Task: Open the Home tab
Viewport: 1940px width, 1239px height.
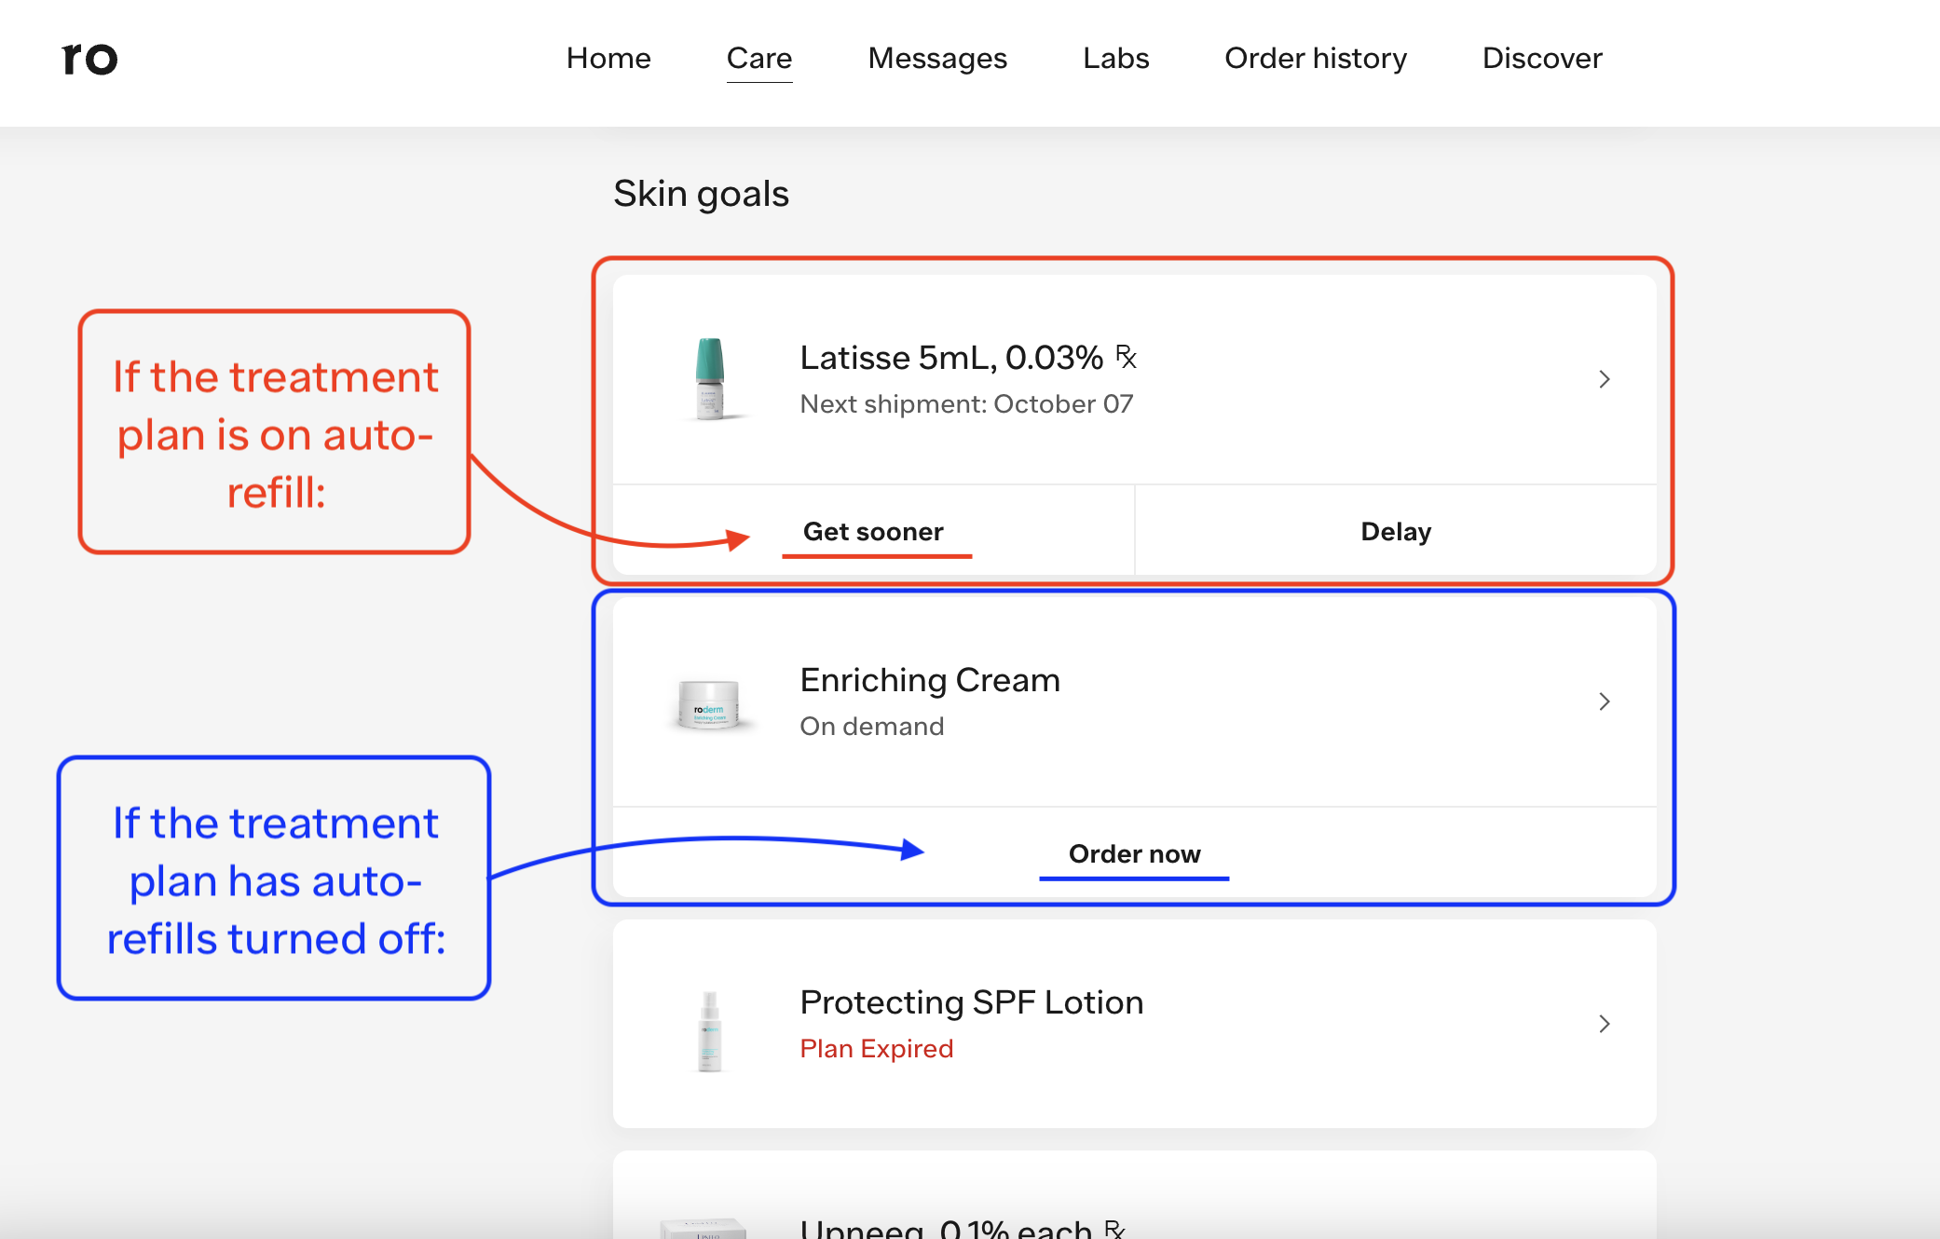Action: 608,58
